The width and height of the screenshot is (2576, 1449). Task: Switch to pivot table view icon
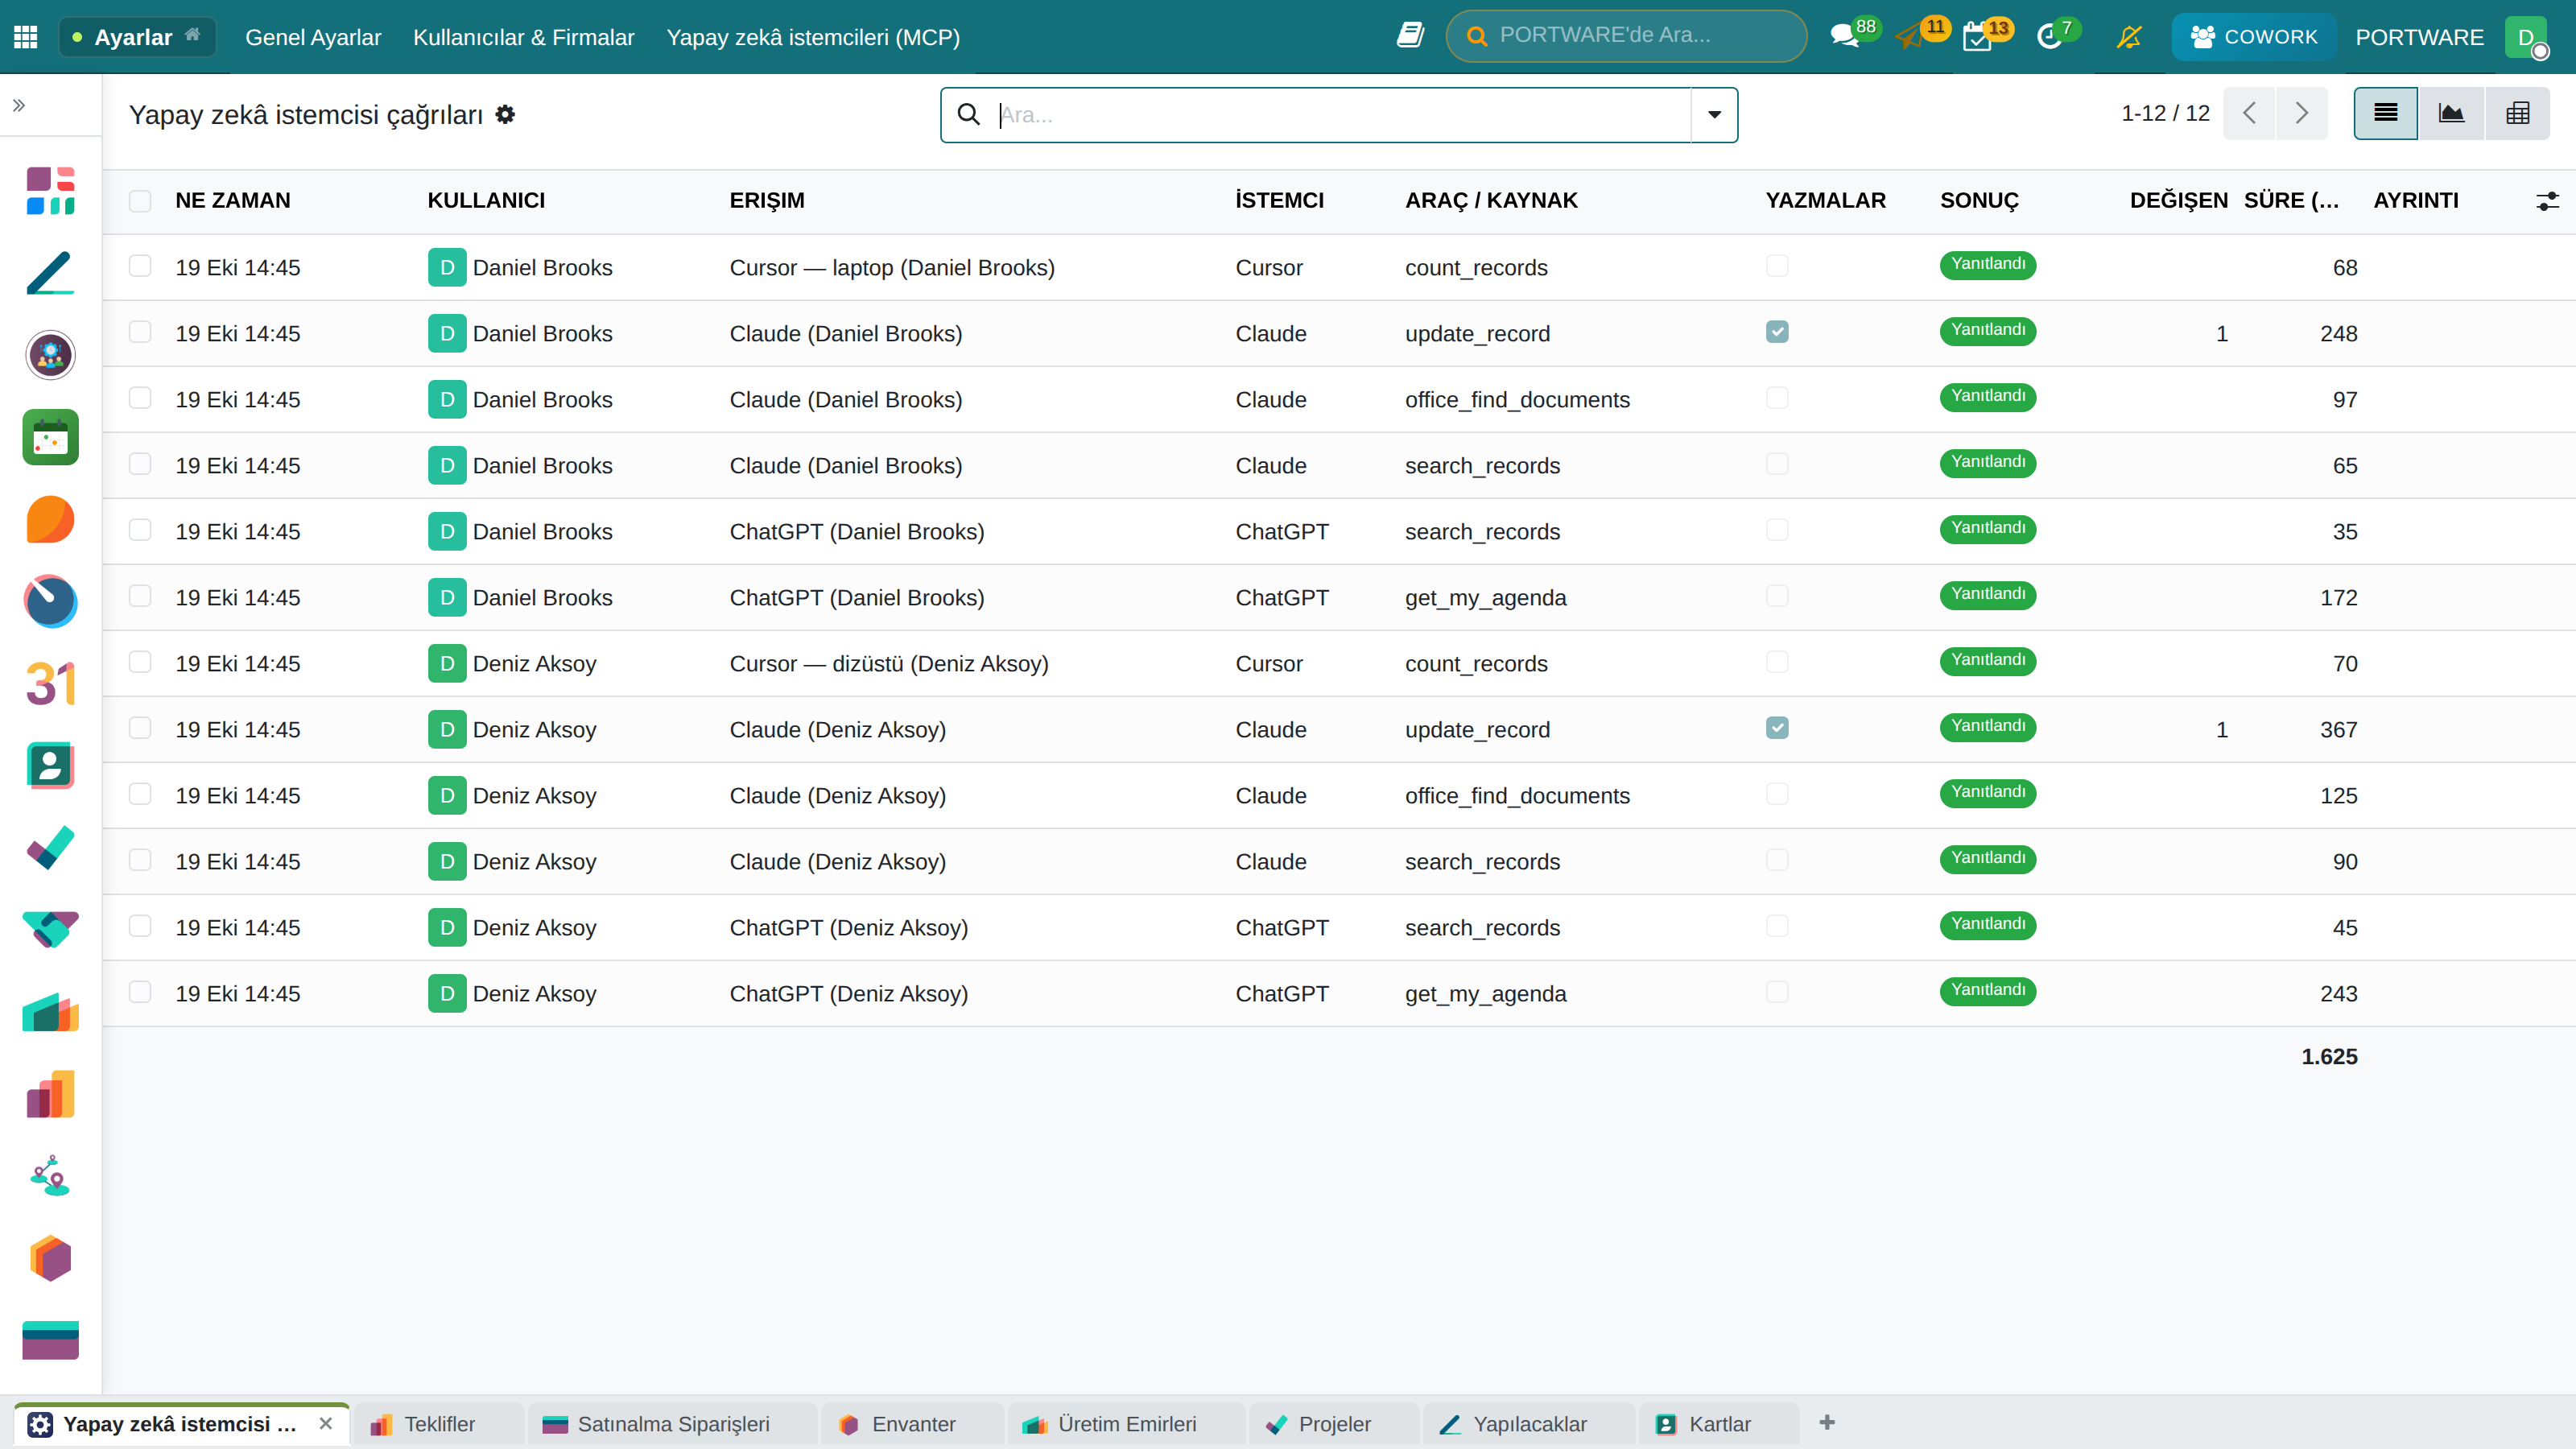[2517, 114]
